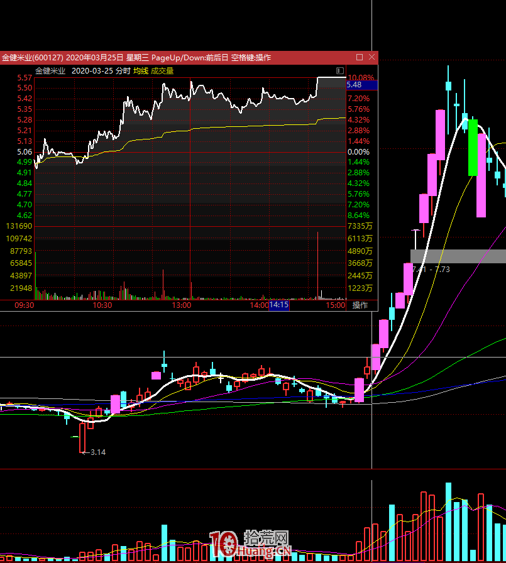The height and width of the screenshot is (563, 506).
Task: Click the 5.57 top price label
Action: [25, 78]
